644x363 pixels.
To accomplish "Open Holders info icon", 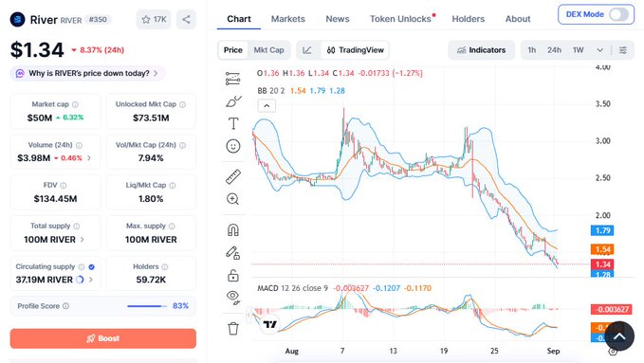I will click(x=165, y=267).
